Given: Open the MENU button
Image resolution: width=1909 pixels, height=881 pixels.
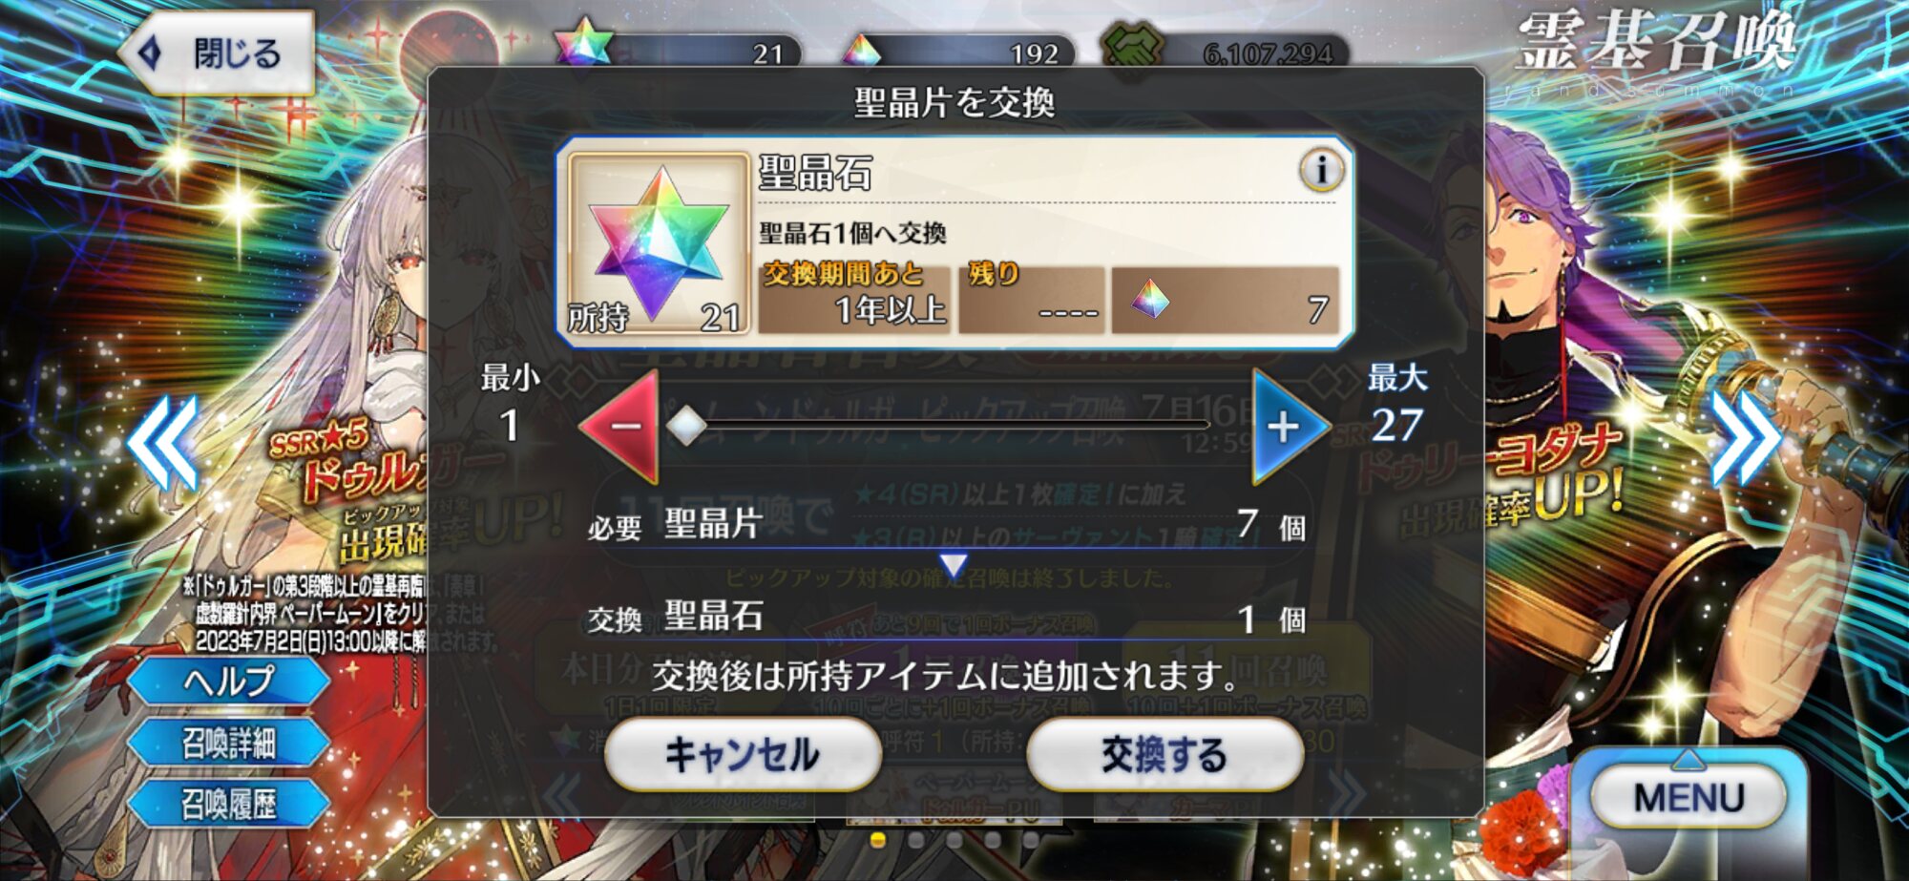Looking at the screenshot, I should coord(1688,796).
